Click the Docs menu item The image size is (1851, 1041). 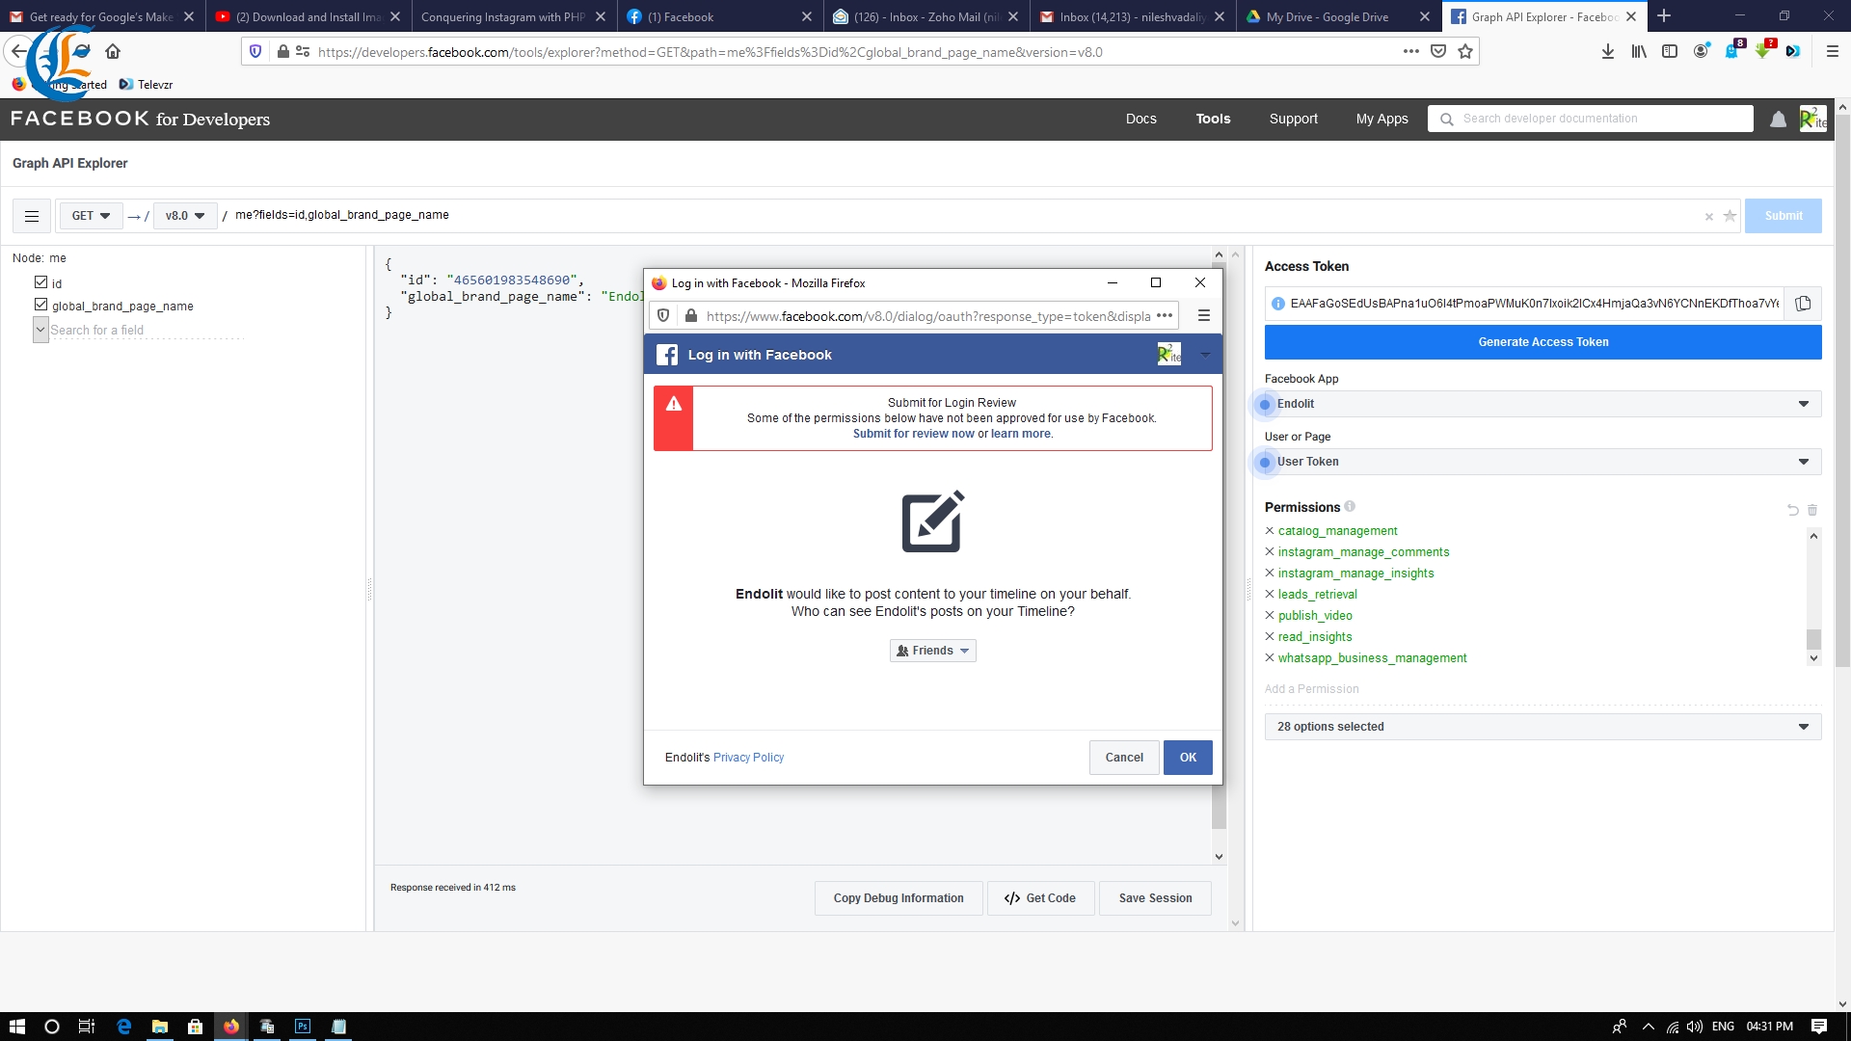tap(1140, 119)
